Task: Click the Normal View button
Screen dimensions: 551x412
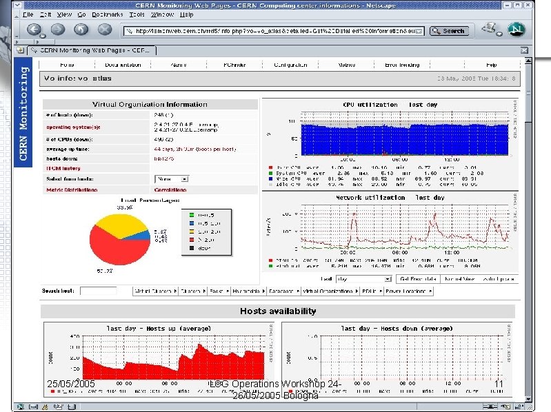Action: (x=460, y=279)
